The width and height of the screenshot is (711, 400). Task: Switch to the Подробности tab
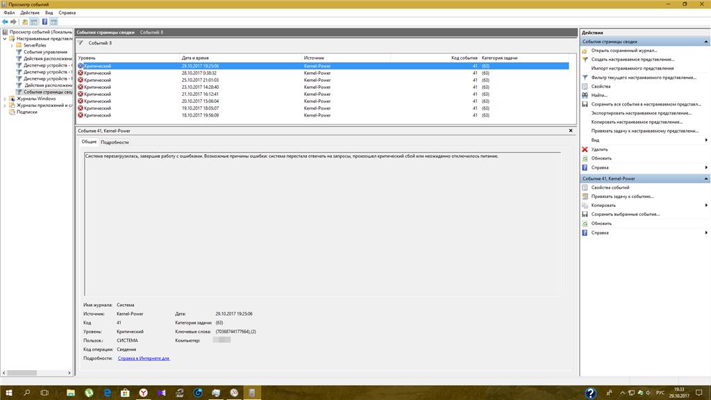point(115,142)
